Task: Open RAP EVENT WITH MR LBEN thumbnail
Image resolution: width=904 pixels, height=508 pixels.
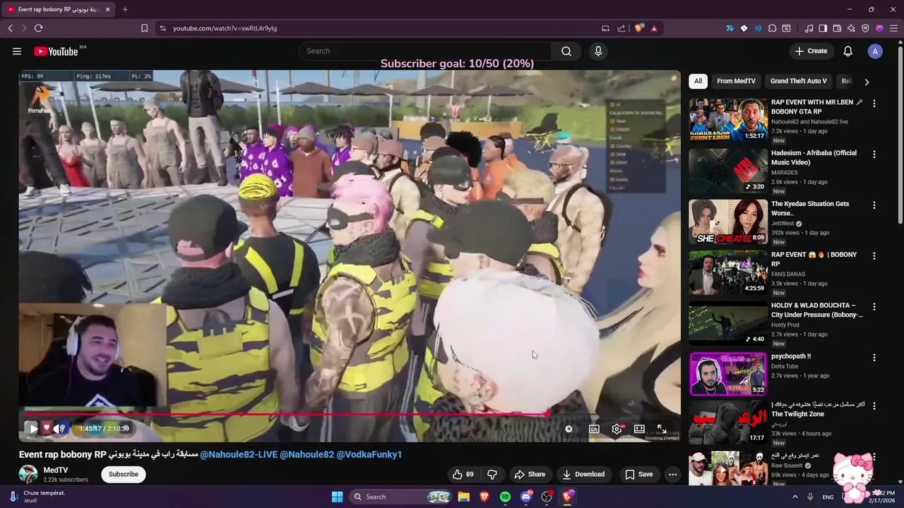Action: pos(728,120)
